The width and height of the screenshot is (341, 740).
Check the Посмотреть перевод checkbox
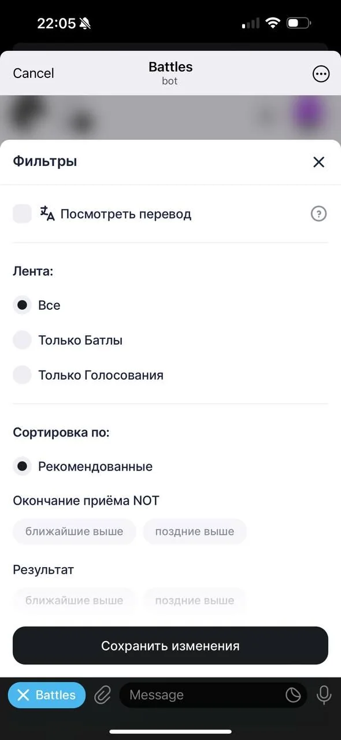pyautogui.click(x=22, y=214)
